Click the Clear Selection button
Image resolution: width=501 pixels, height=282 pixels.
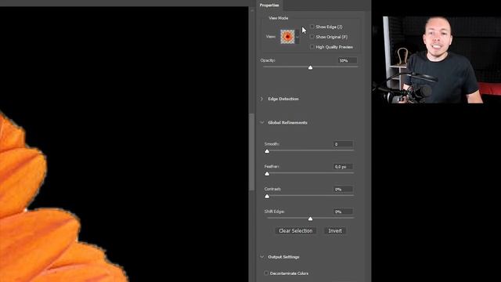point(296,231)
